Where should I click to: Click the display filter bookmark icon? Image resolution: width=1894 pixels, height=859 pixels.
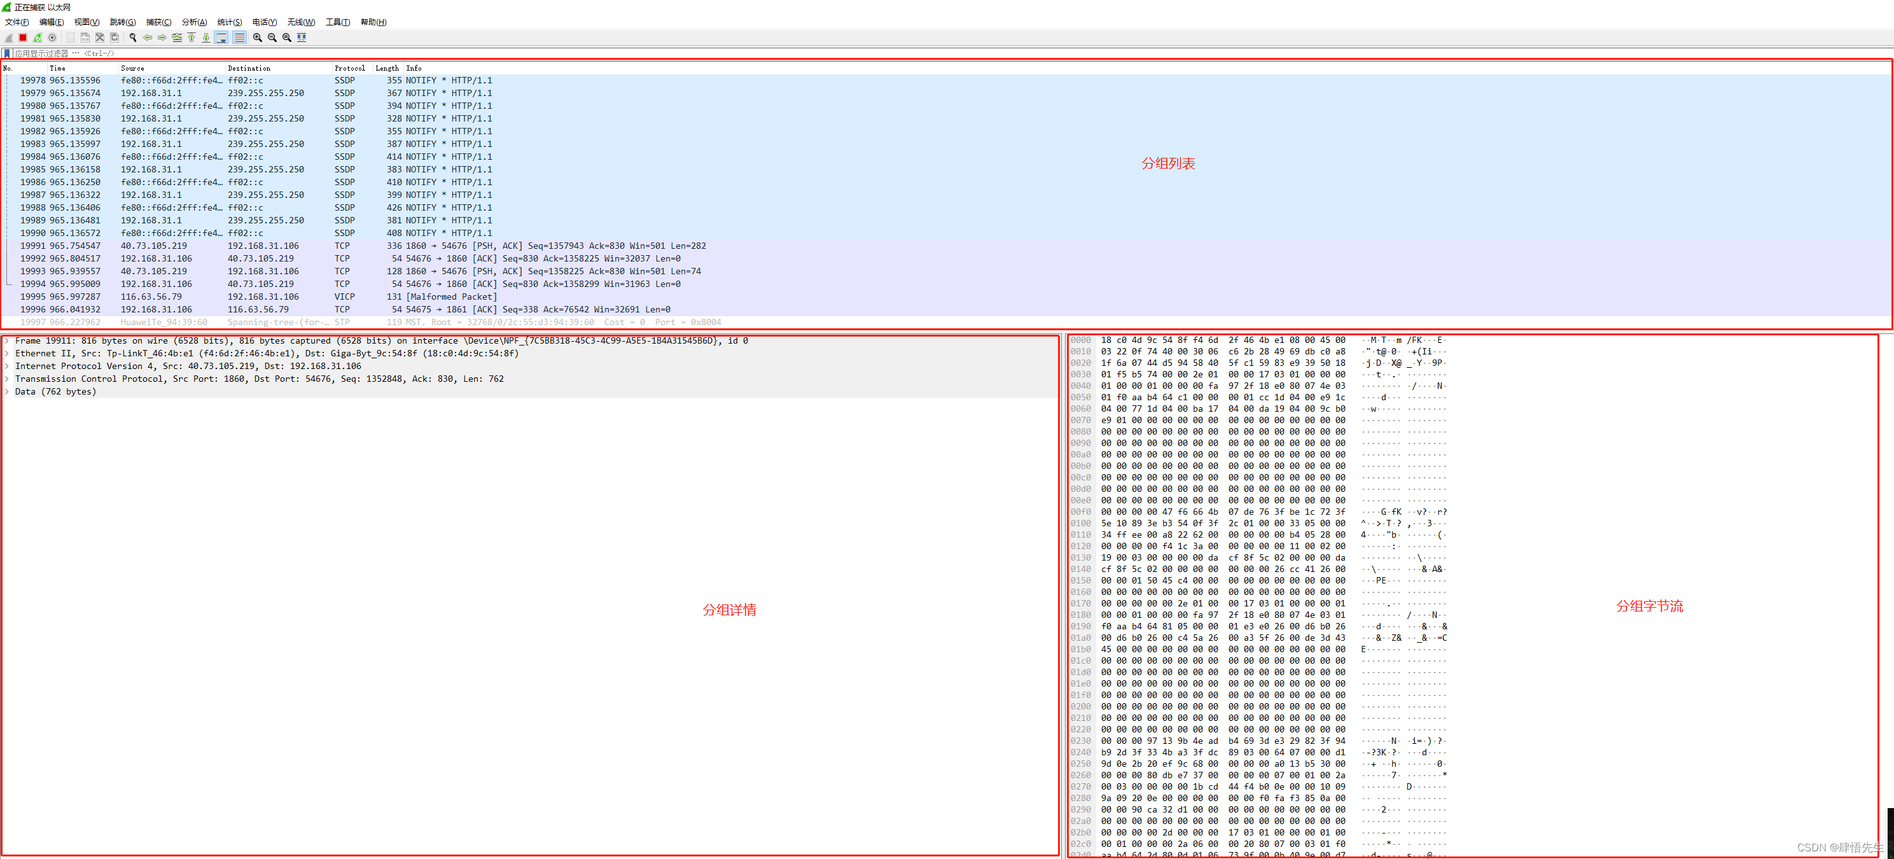point(6,53)
